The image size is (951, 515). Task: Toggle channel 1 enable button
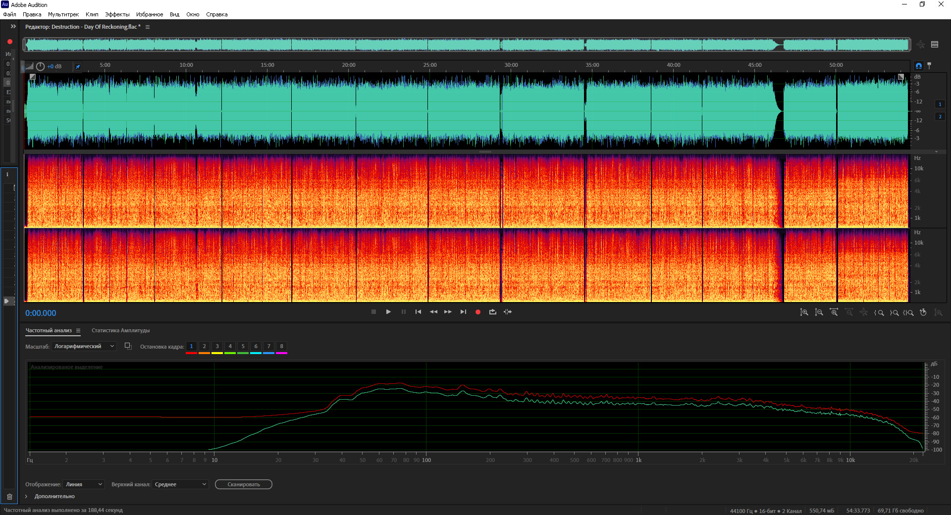tap(940, 104)
